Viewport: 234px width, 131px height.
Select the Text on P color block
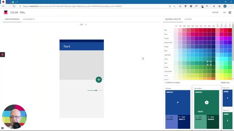227,98
